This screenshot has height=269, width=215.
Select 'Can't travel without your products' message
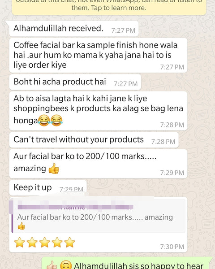pos(94,140)
